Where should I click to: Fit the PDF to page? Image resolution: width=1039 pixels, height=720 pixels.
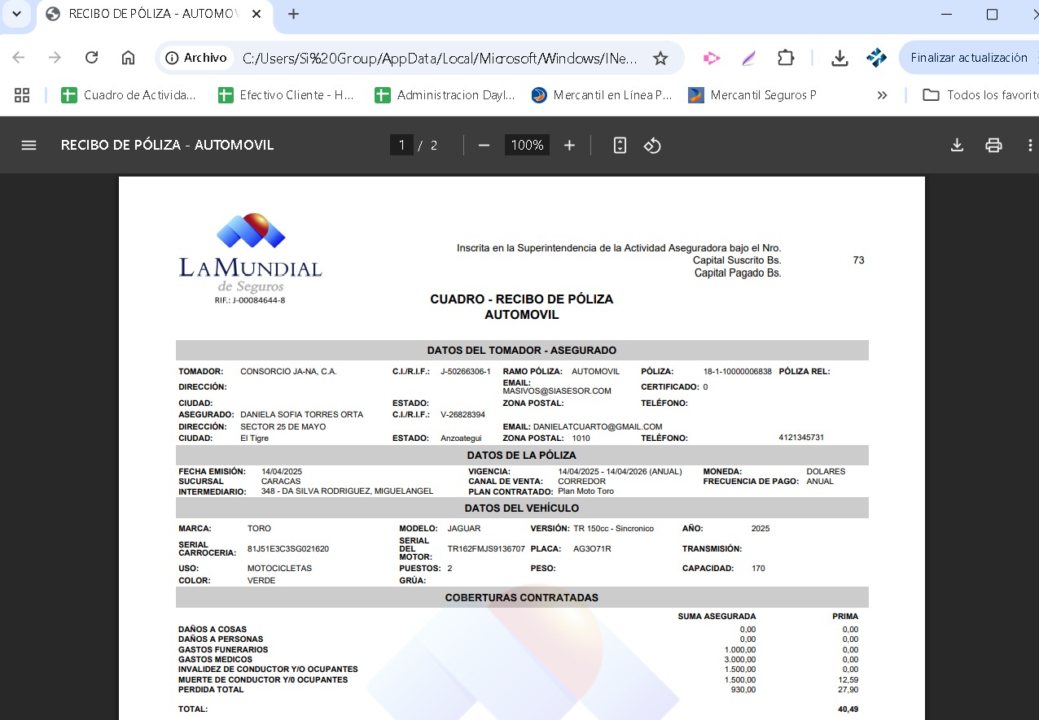tap(620, 145)
